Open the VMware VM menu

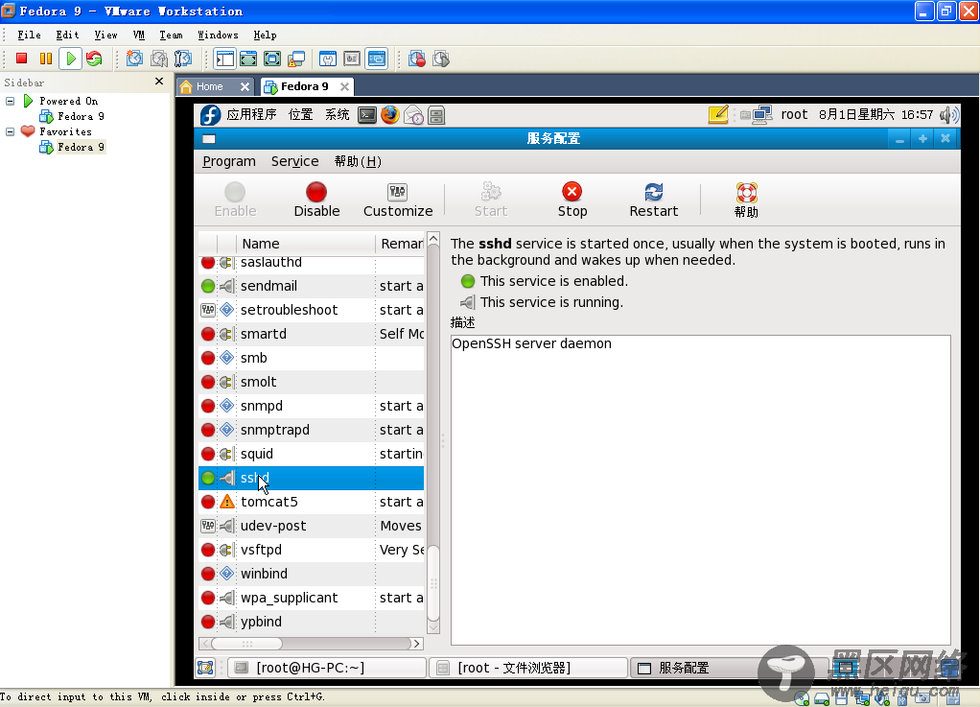139,35
